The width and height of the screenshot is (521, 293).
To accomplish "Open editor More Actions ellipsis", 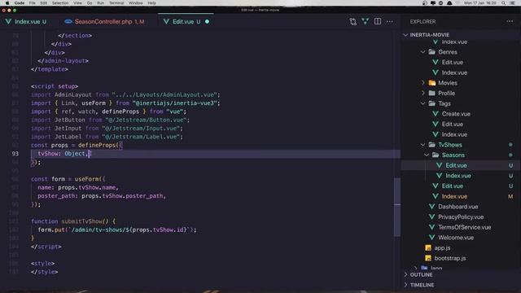I will tap(390, 22).
